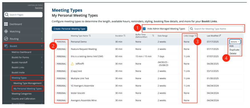Click V2 Avengers Assemble meeting name
Image resolution: width=250 pixels, height=108 pixels.
(x=82, y=86)
